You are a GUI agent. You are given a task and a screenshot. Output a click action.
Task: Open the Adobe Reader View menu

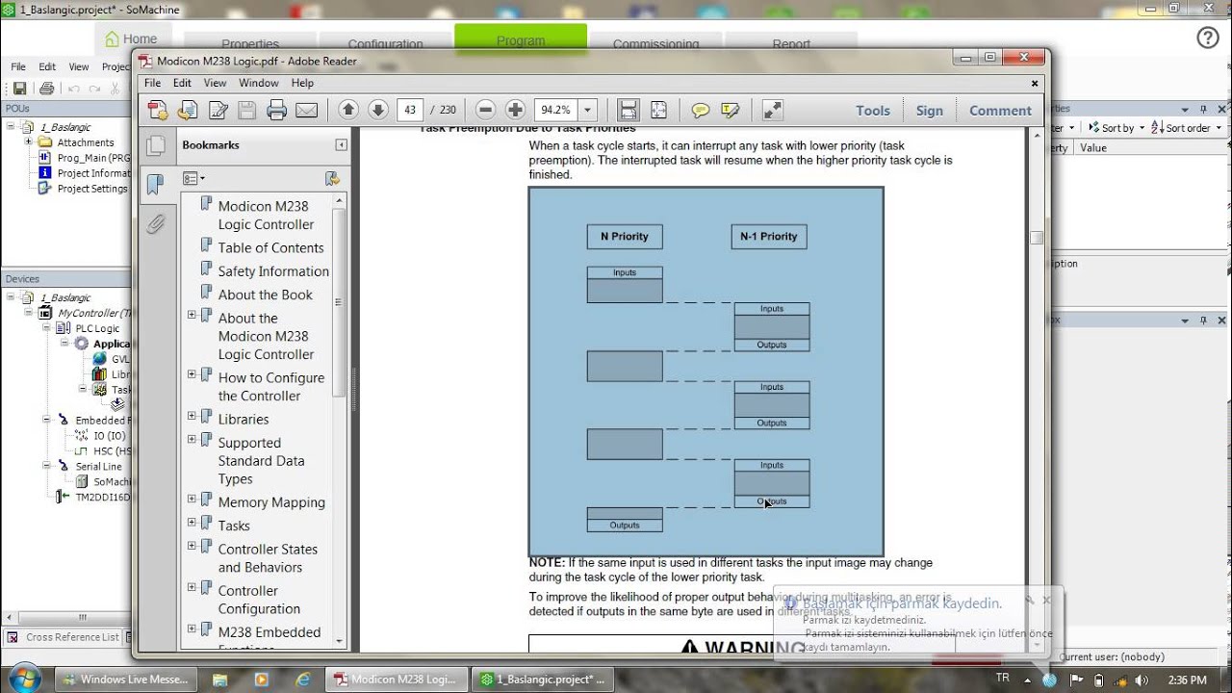(216, 84)
